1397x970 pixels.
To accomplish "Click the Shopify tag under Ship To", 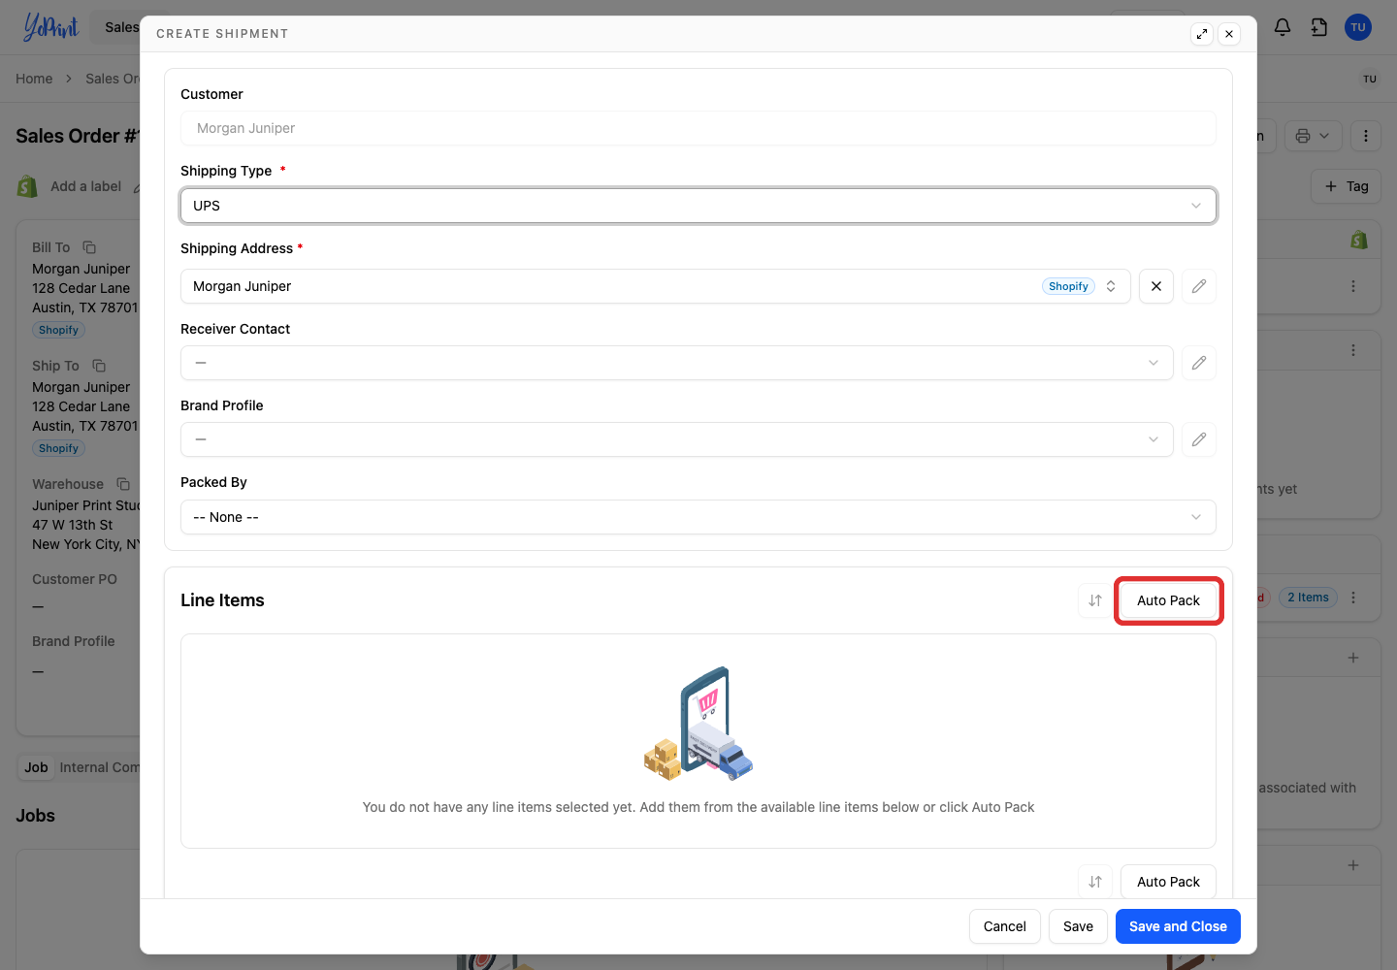I will coord(58,448).
